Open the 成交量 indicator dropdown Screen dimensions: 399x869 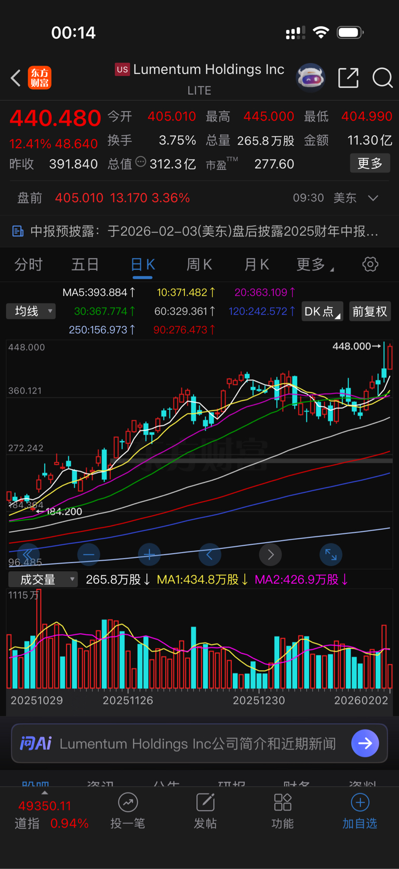pos(43,579)
